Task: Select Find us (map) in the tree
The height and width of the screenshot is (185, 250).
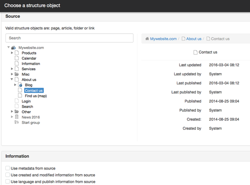Action: pos(36,96)
